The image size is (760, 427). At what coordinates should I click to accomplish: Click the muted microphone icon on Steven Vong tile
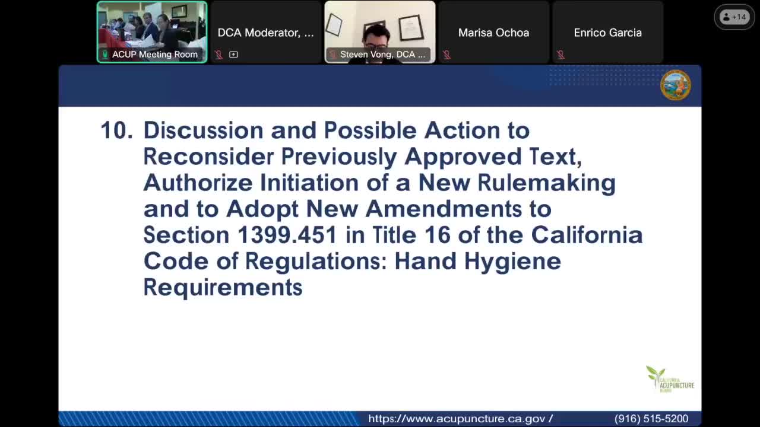pos(332,55)
